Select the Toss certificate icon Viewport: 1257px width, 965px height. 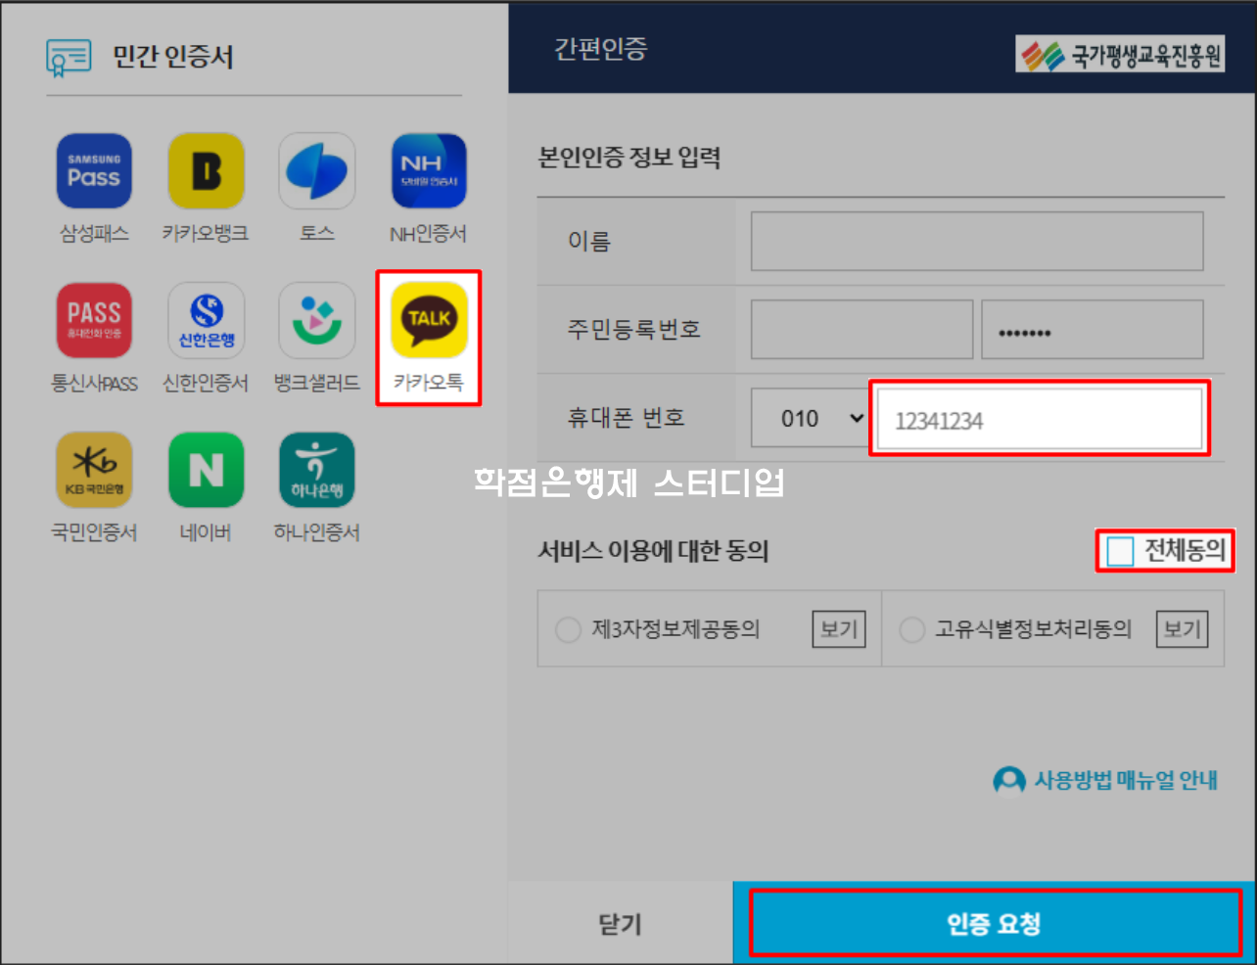(x=317, y=171)
